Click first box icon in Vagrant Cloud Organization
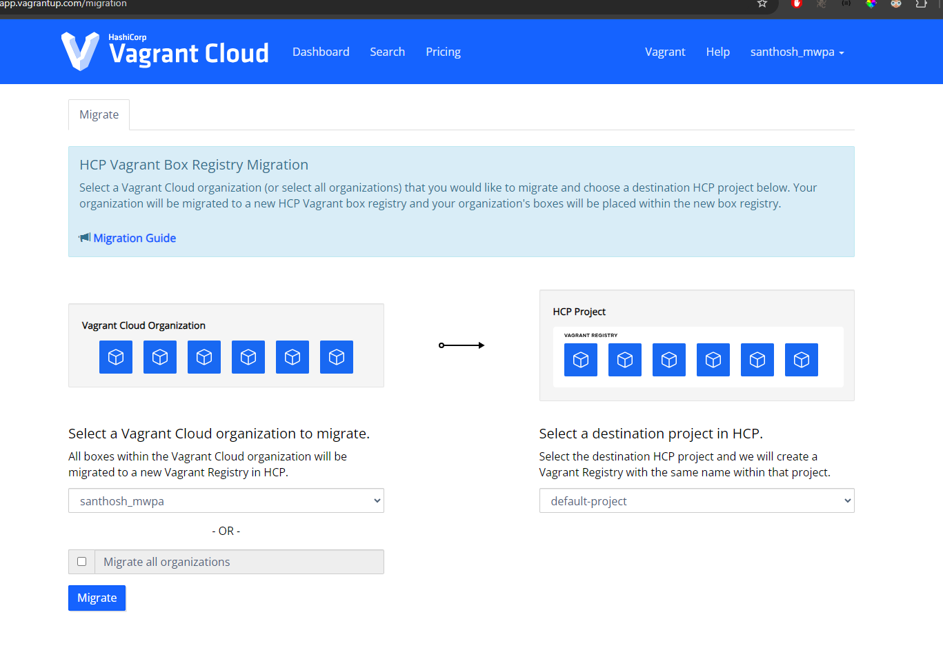Image resolution: width=943 pixels, height=659 pixels. coord(116,357)
